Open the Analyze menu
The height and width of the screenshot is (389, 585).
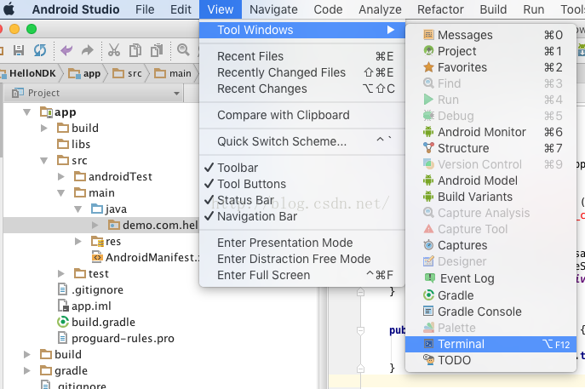pyautogui.click(x=380, y=9)
